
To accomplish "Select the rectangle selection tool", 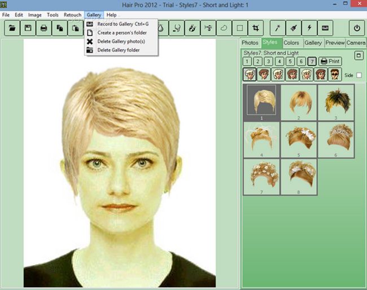I will (x=239, y=28).
